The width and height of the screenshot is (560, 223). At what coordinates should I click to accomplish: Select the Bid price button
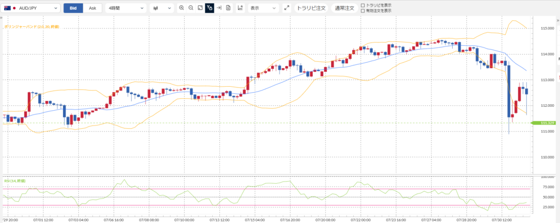pos(73,8)
